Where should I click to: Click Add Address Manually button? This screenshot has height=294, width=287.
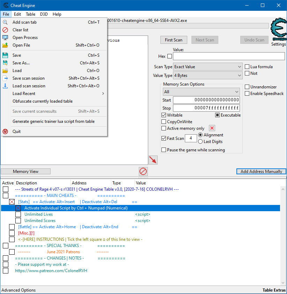pos(261,172)
